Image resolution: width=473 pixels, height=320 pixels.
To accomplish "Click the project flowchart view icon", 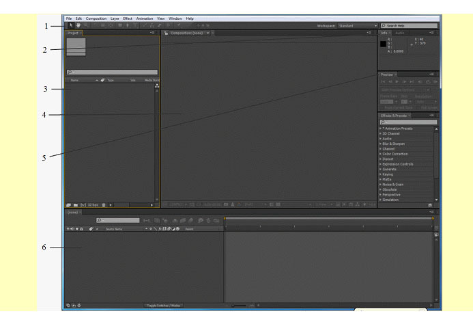I will [157, 86].
